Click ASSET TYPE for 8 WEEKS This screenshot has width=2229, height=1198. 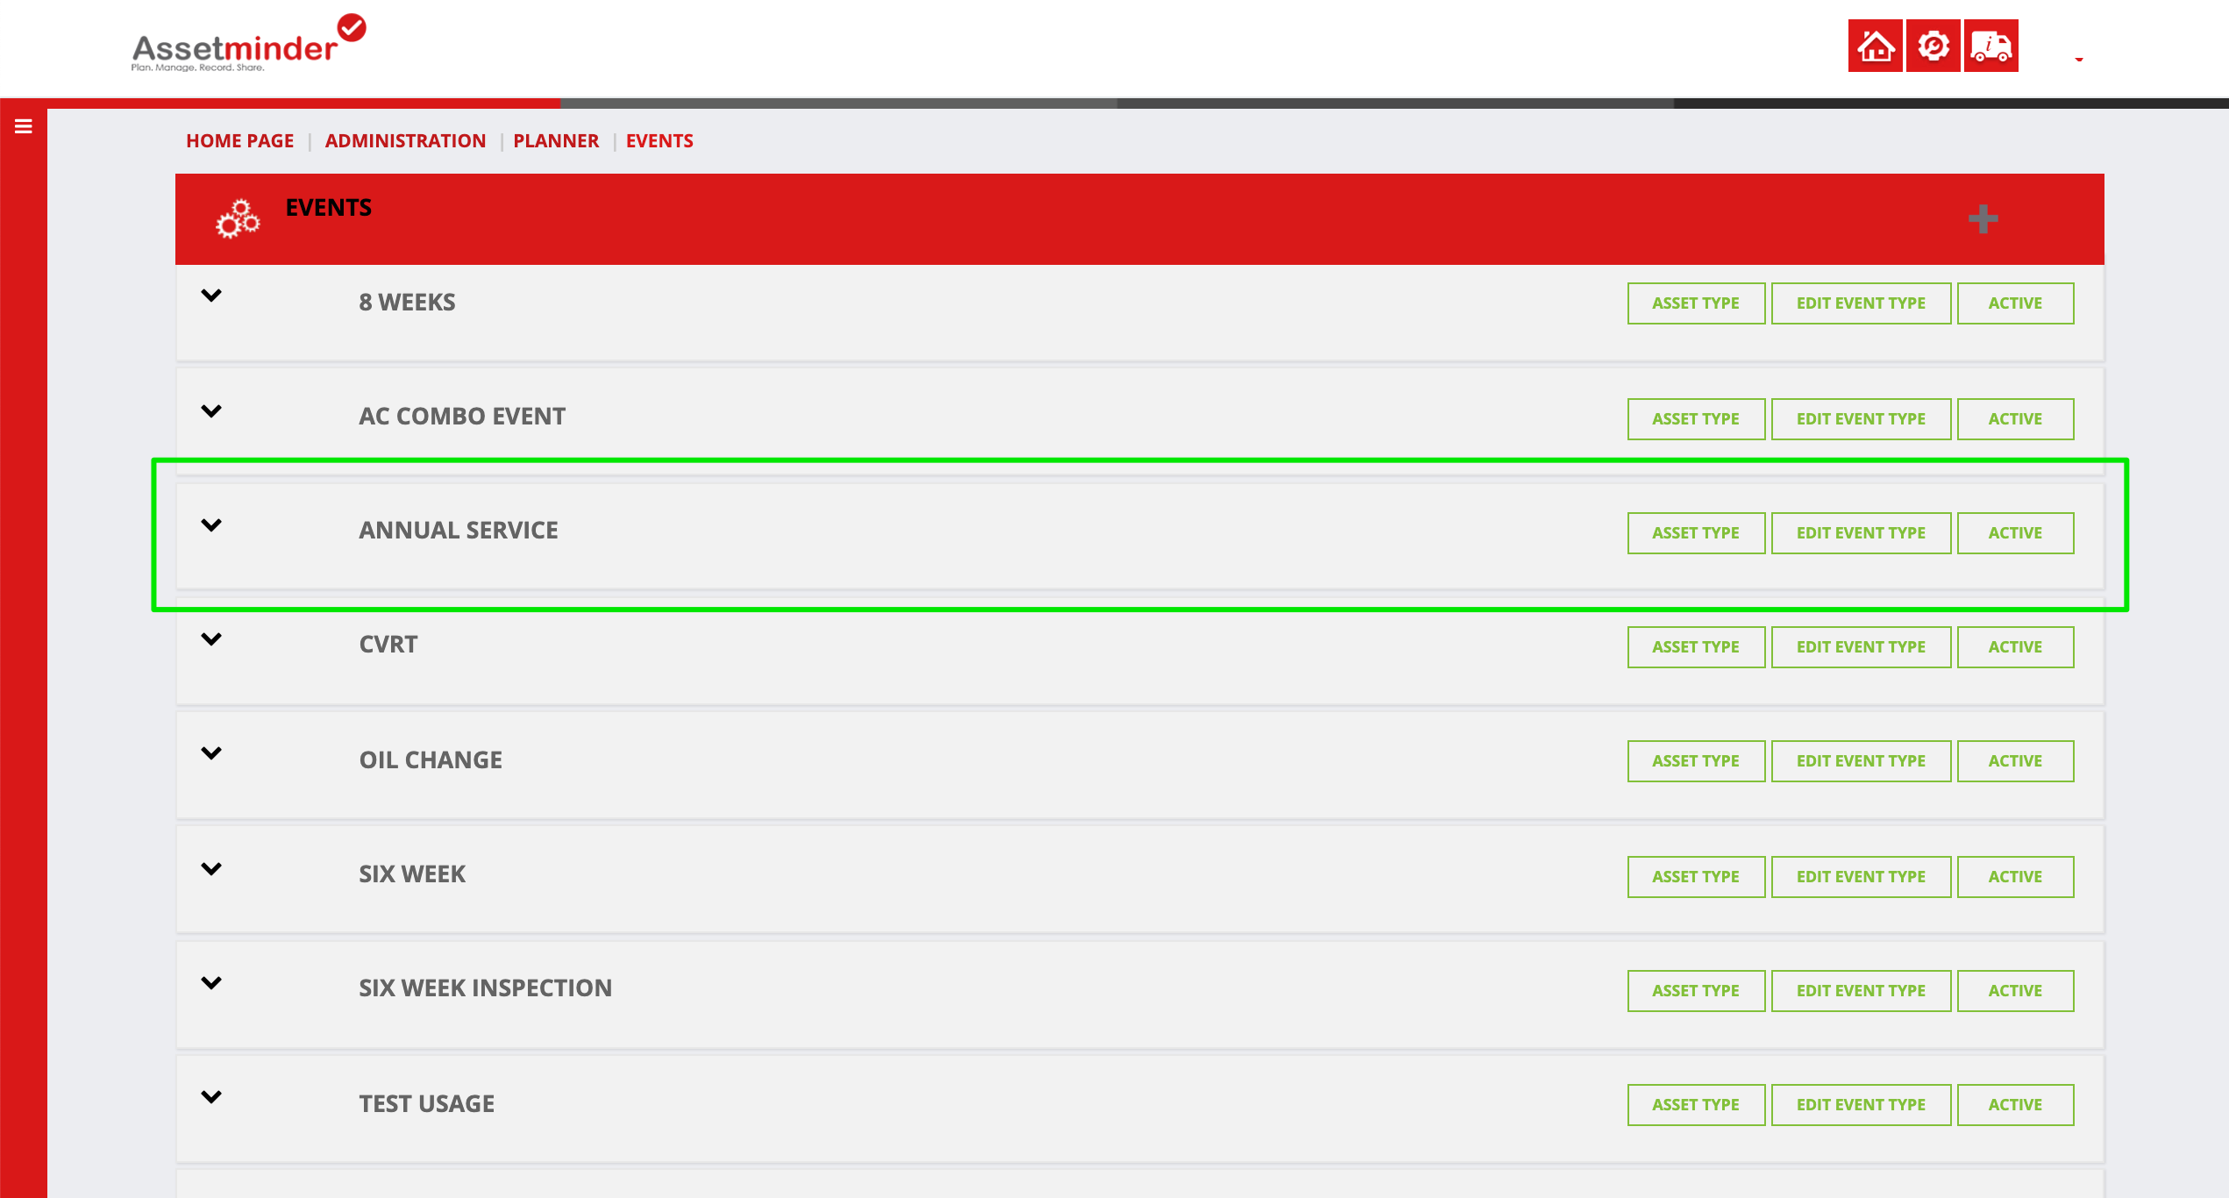pos(1696,303)
